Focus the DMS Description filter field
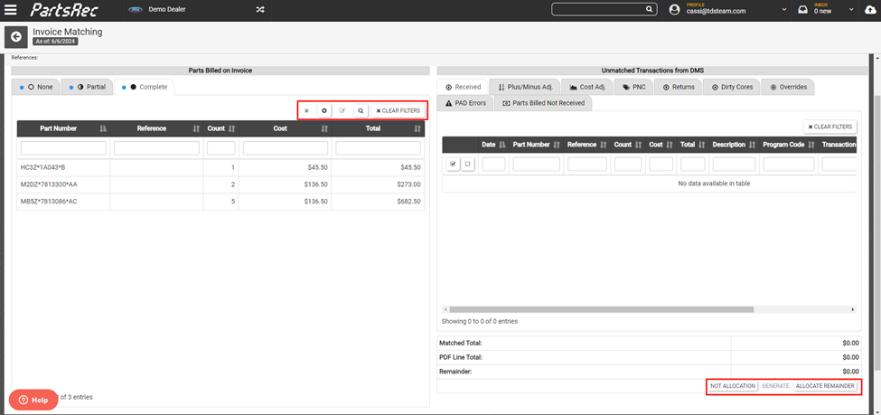The height and width of the screenshot is (415, 881). click(x=735, y=165)
